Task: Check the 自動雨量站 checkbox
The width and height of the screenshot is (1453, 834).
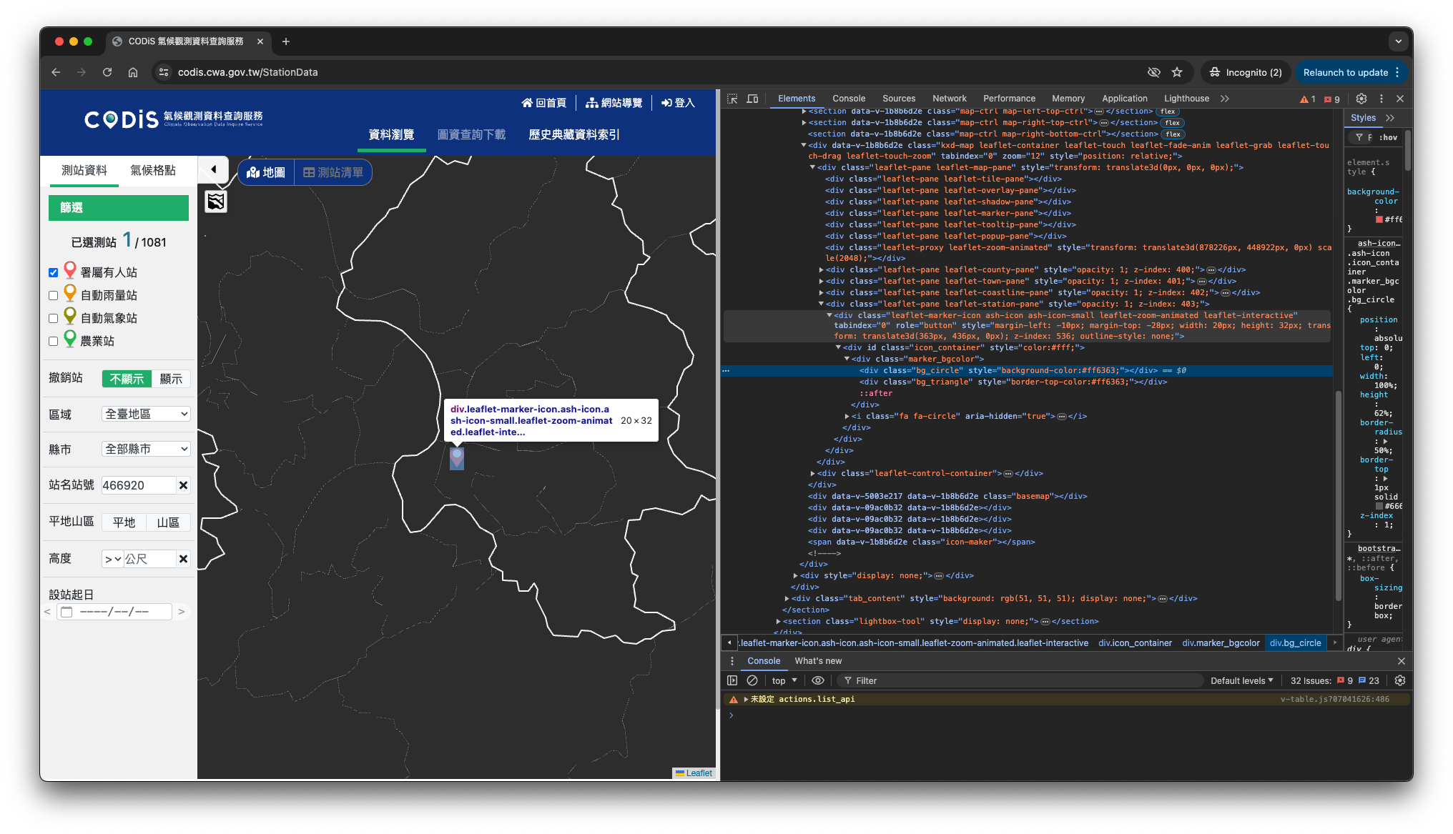Action: [x=53, y=295]
